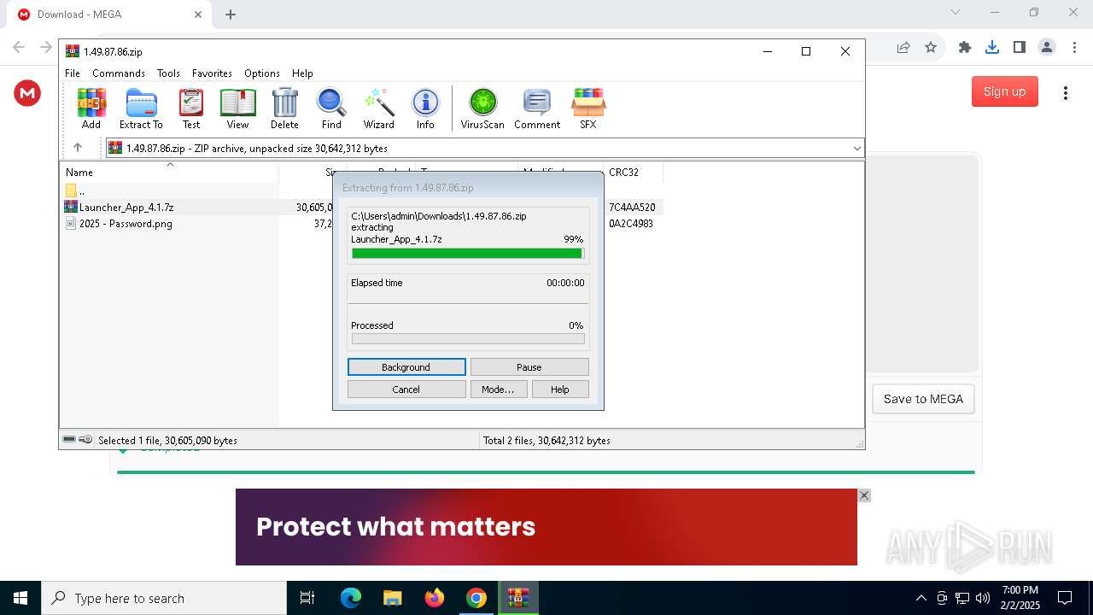1093x615 pixels.
Task: Open Task View on taskbar
Action: coord(307,598)
